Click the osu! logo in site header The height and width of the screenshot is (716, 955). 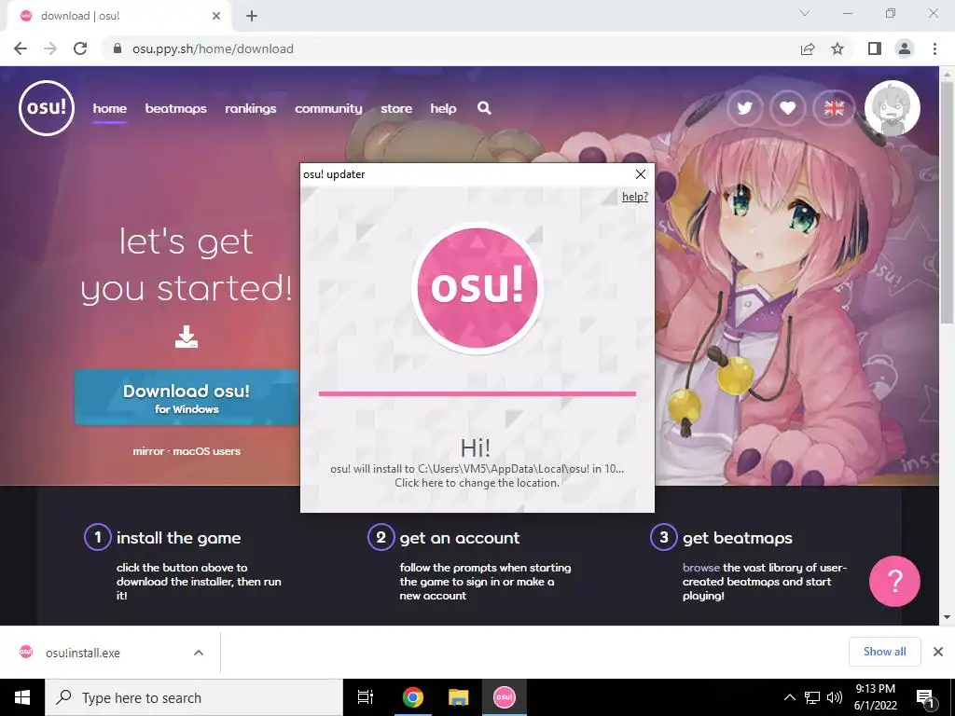[x=47, y=108]
